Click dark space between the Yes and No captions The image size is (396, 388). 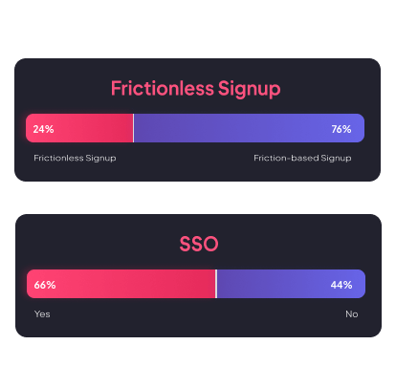198,314
